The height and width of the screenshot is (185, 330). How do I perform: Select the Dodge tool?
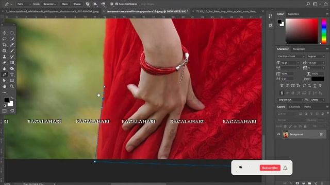[x=12, y=68]
